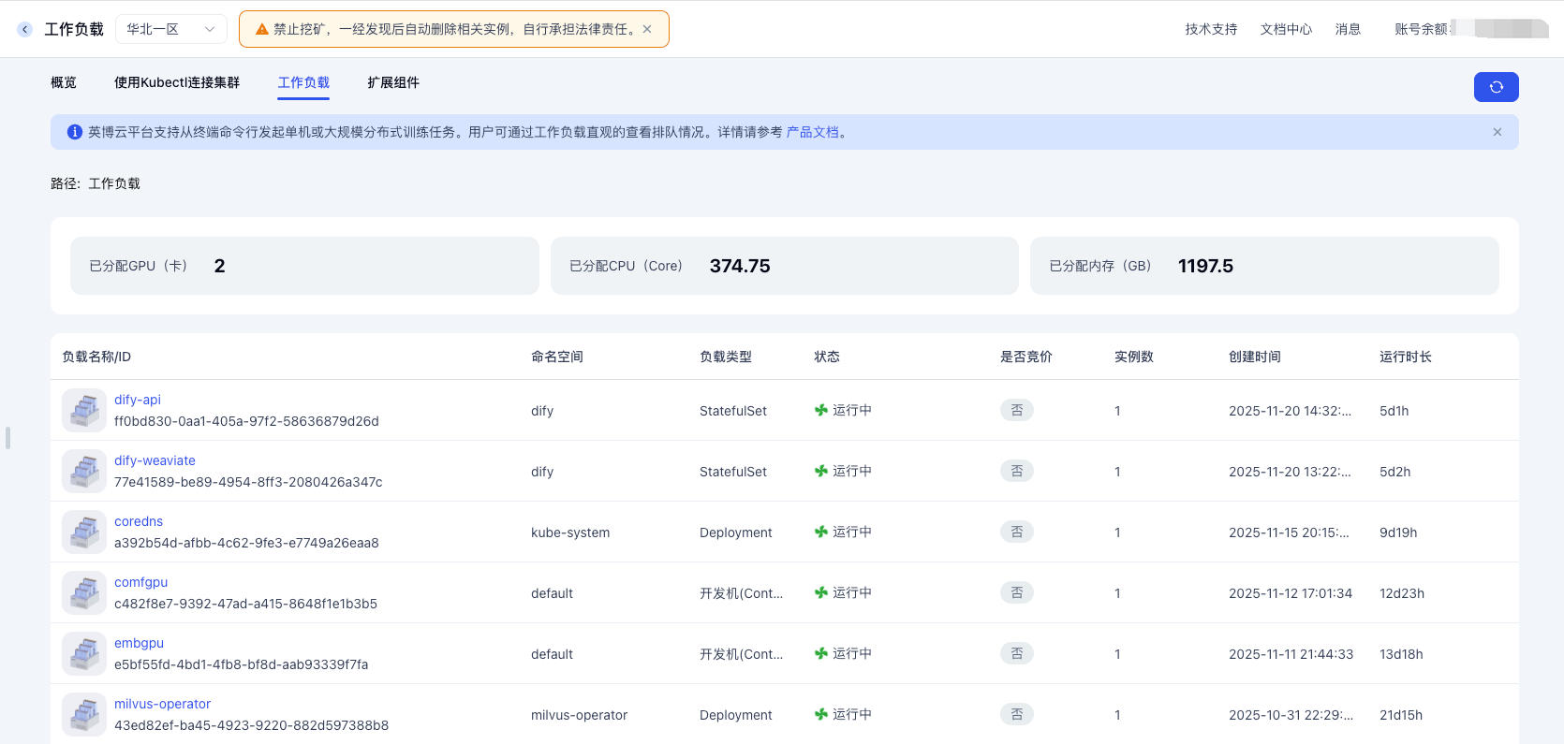Click the blue refresh button
Image resolution: width=1564 pixels, height=744 pixels.
pos(1496,87)
